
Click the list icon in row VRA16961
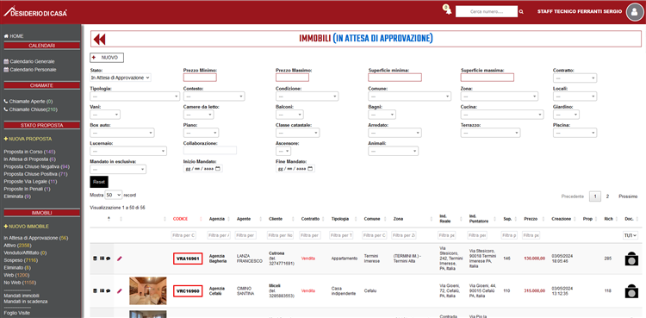tap(102, 259)
